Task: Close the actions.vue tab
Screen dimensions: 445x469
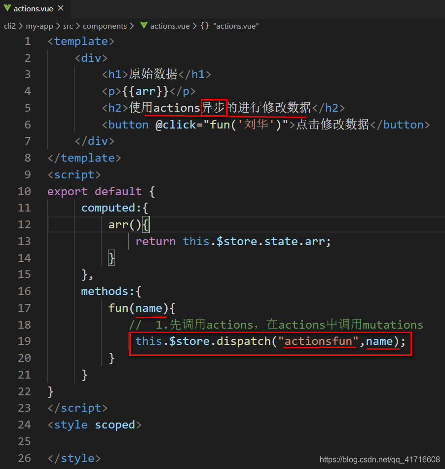Action: 61,8
